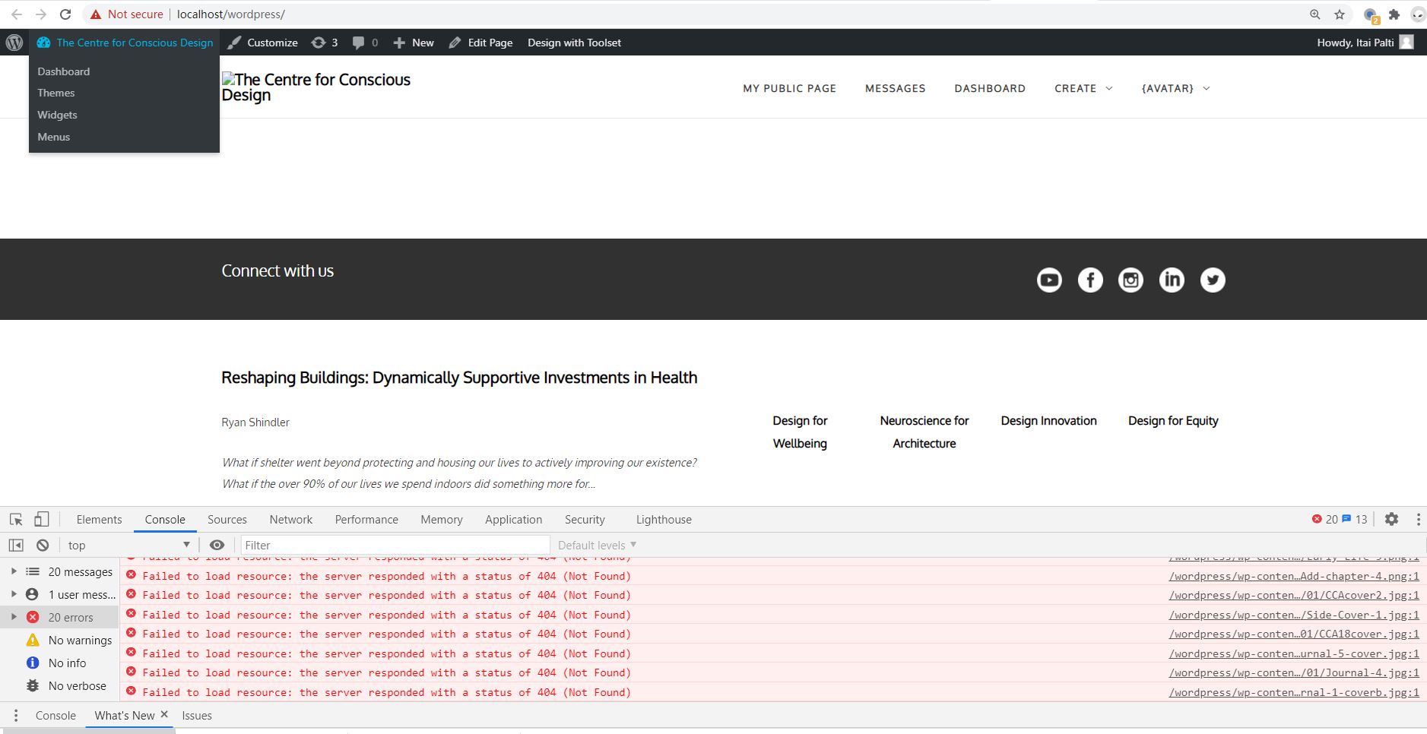Switch to the Memory tab
The width and height of the screenshot is (1427, 734).
(x=442, y=520)
